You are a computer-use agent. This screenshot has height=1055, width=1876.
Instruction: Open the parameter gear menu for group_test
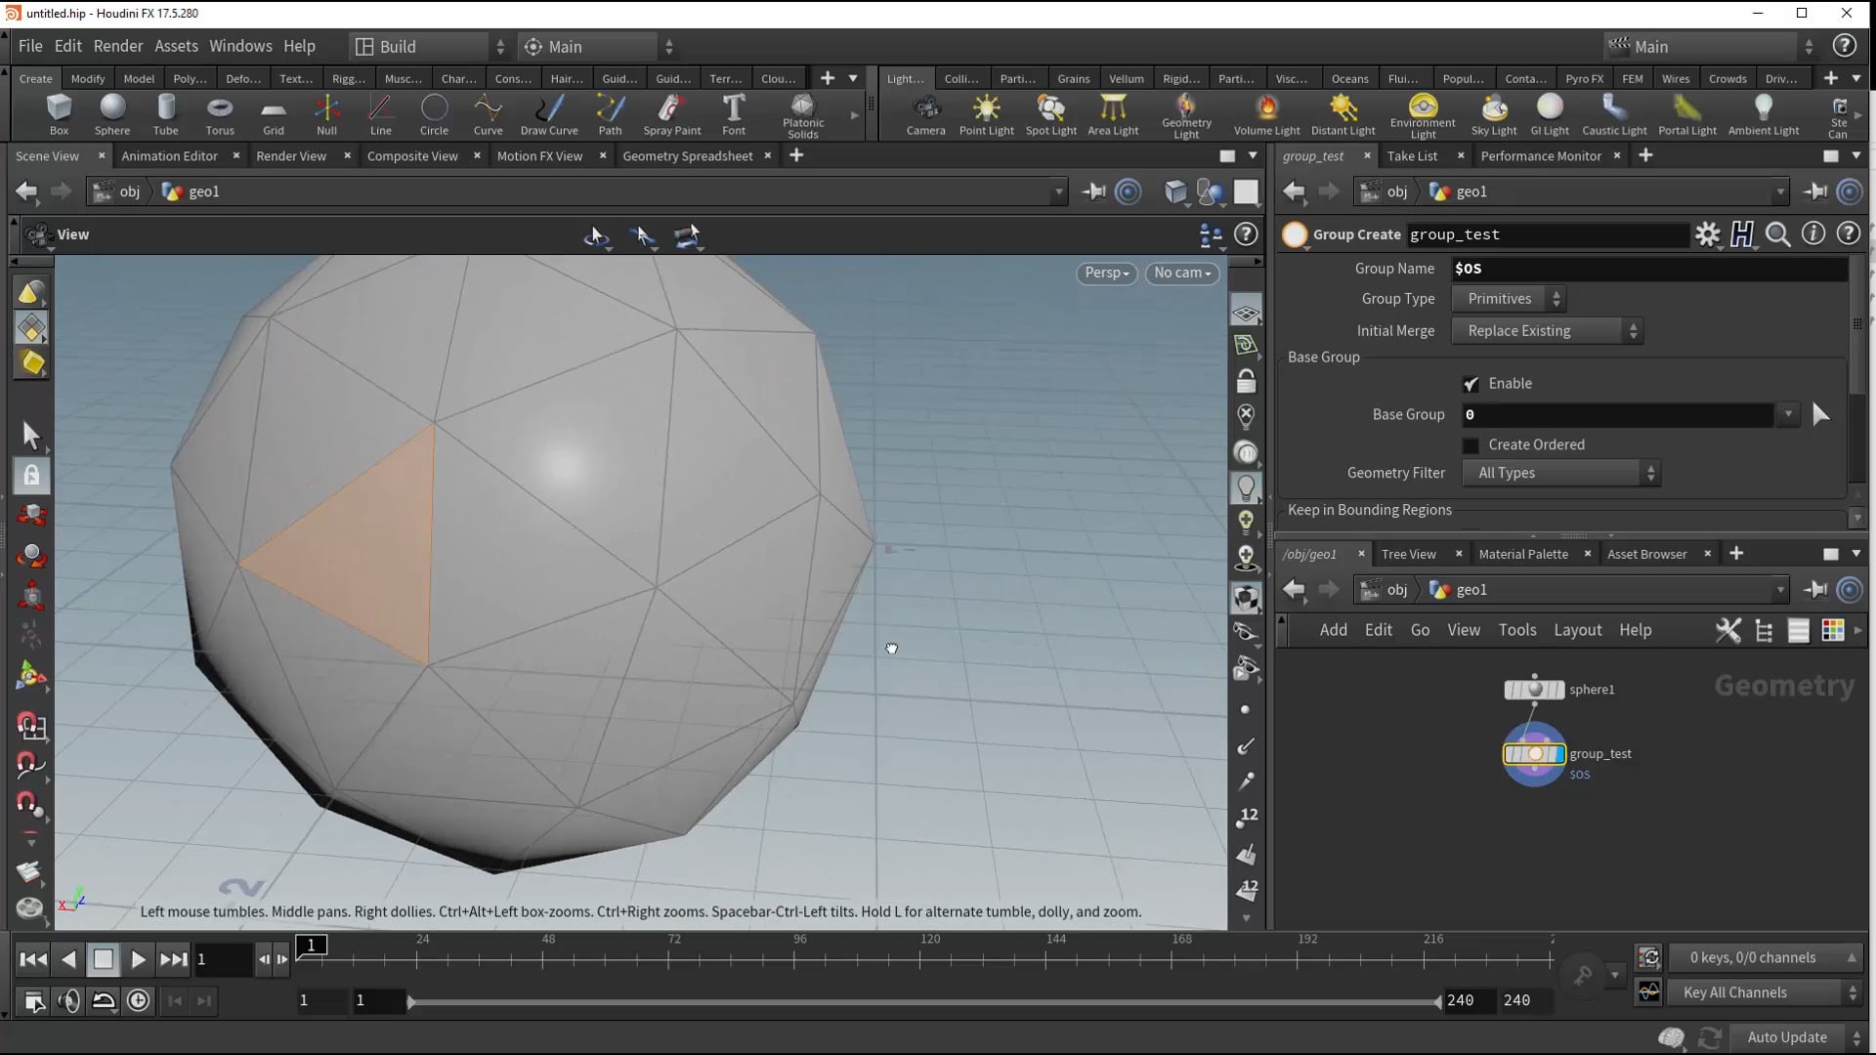click(x=1707, y=234)
